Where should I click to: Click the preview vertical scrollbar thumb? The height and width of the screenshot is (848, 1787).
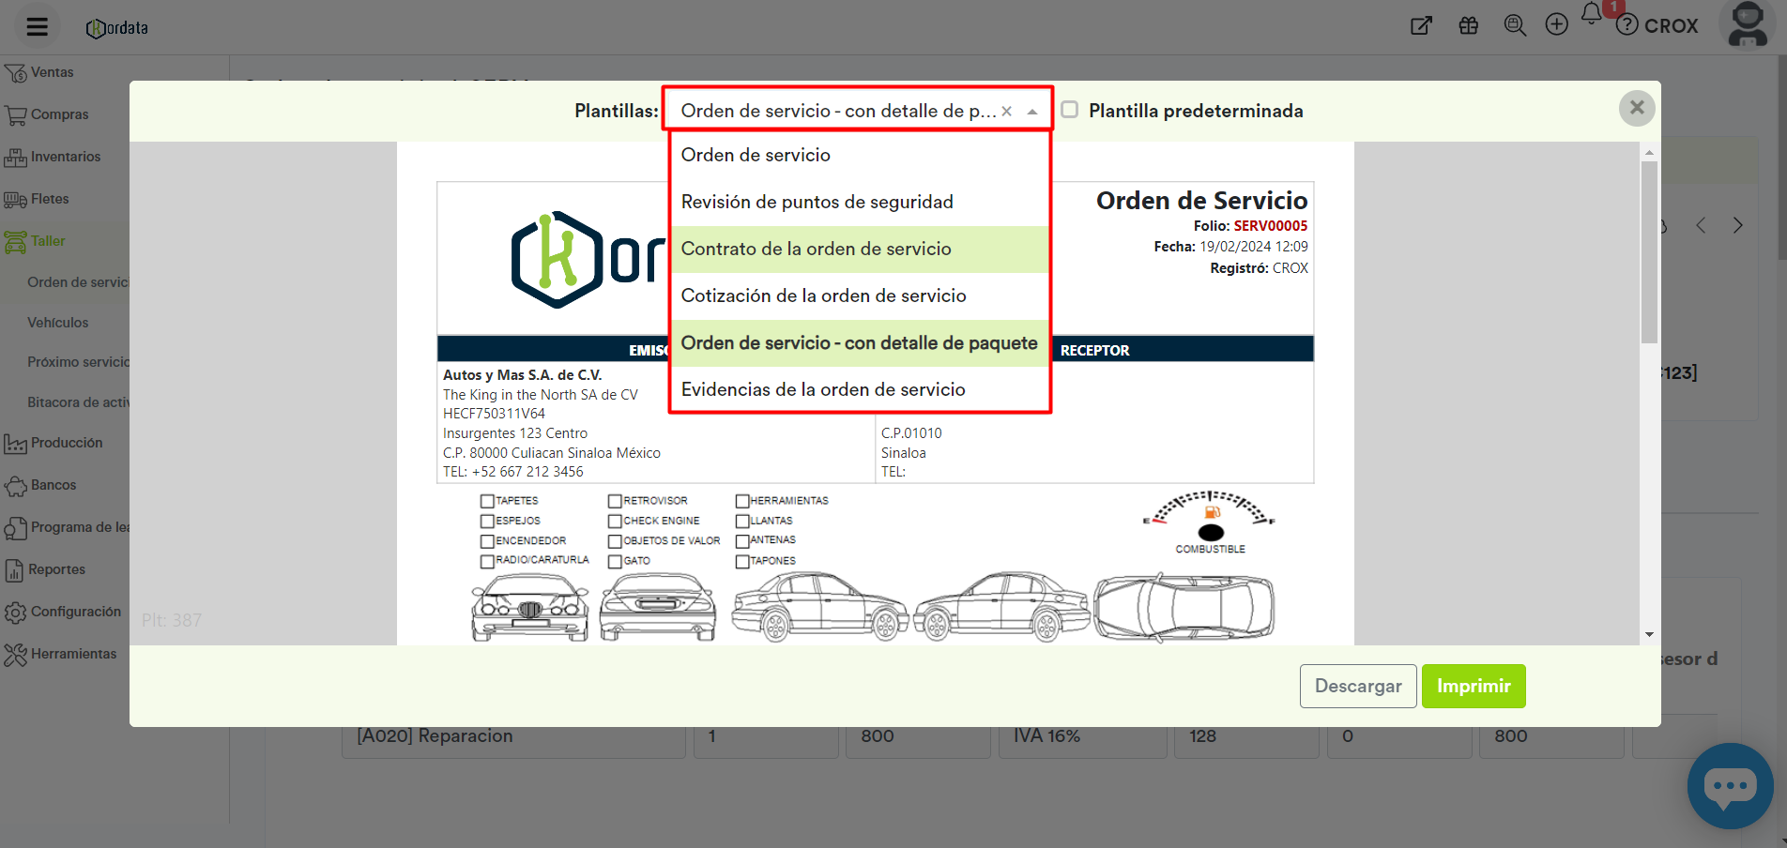pyautogui.click(x=1649, y=251)
